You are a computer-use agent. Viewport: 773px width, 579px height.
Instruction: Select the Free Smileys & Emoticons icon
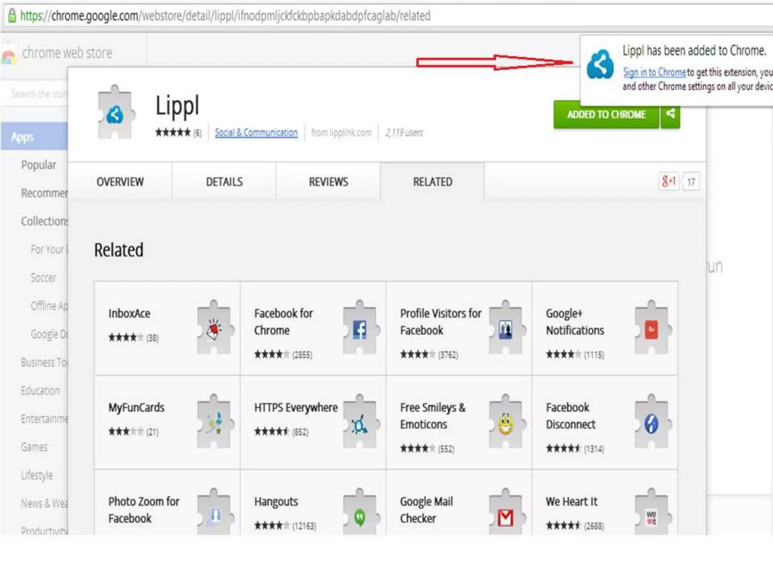pyautogui.click(x=505, y=424)
